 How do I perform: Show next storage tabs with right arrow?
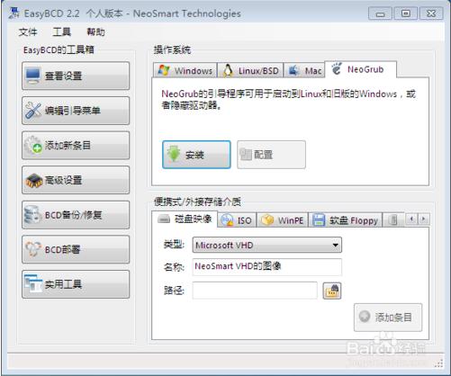point(424,219)
